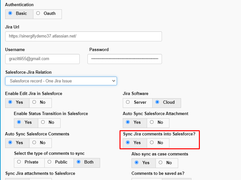The width and height of the screenshot is (241, 180).
Task: Select No for Enable Status Transition in Salesforce
Action: point(43,122)
